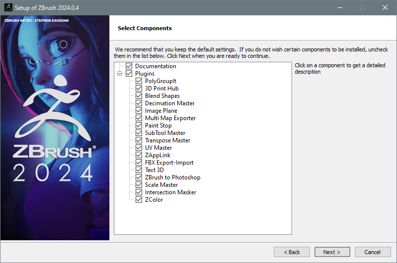Select the Transpose Master label

tap(167, 140)
